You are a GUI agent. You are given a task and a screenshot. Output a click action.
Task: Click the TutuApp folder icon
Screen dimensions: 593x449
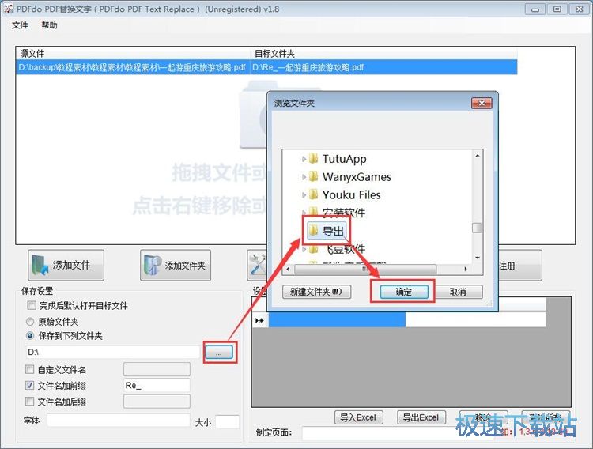pyautogui.click(x=314, y=158)
